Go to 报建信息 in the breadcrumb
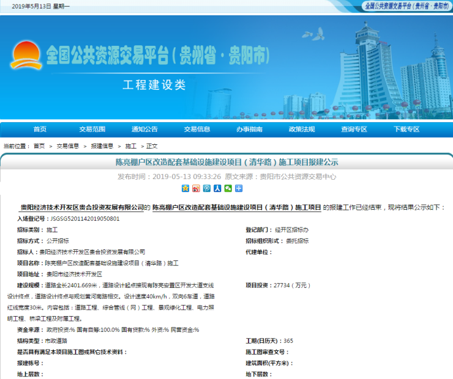The image size is (453, 379). pos(102,146)
